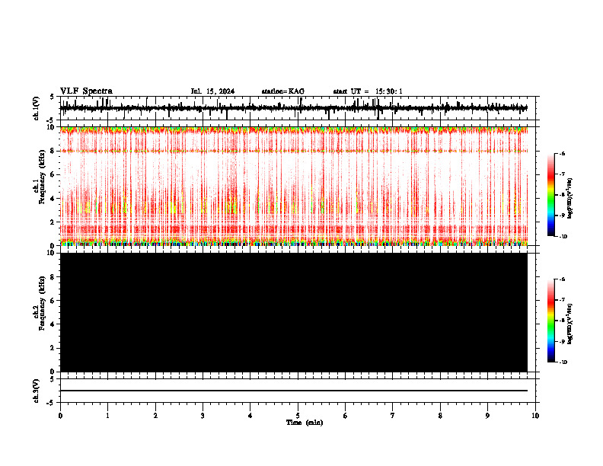This screenshot has width=603, height=466.
Task: Click "-6" on the lower colorbar
Action: tap(562, 279)
